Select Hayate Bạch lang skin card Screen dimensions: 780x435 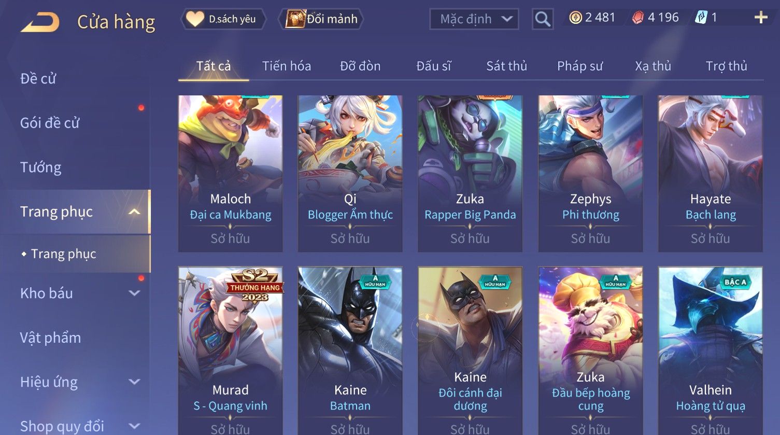(x=711, y=174)
